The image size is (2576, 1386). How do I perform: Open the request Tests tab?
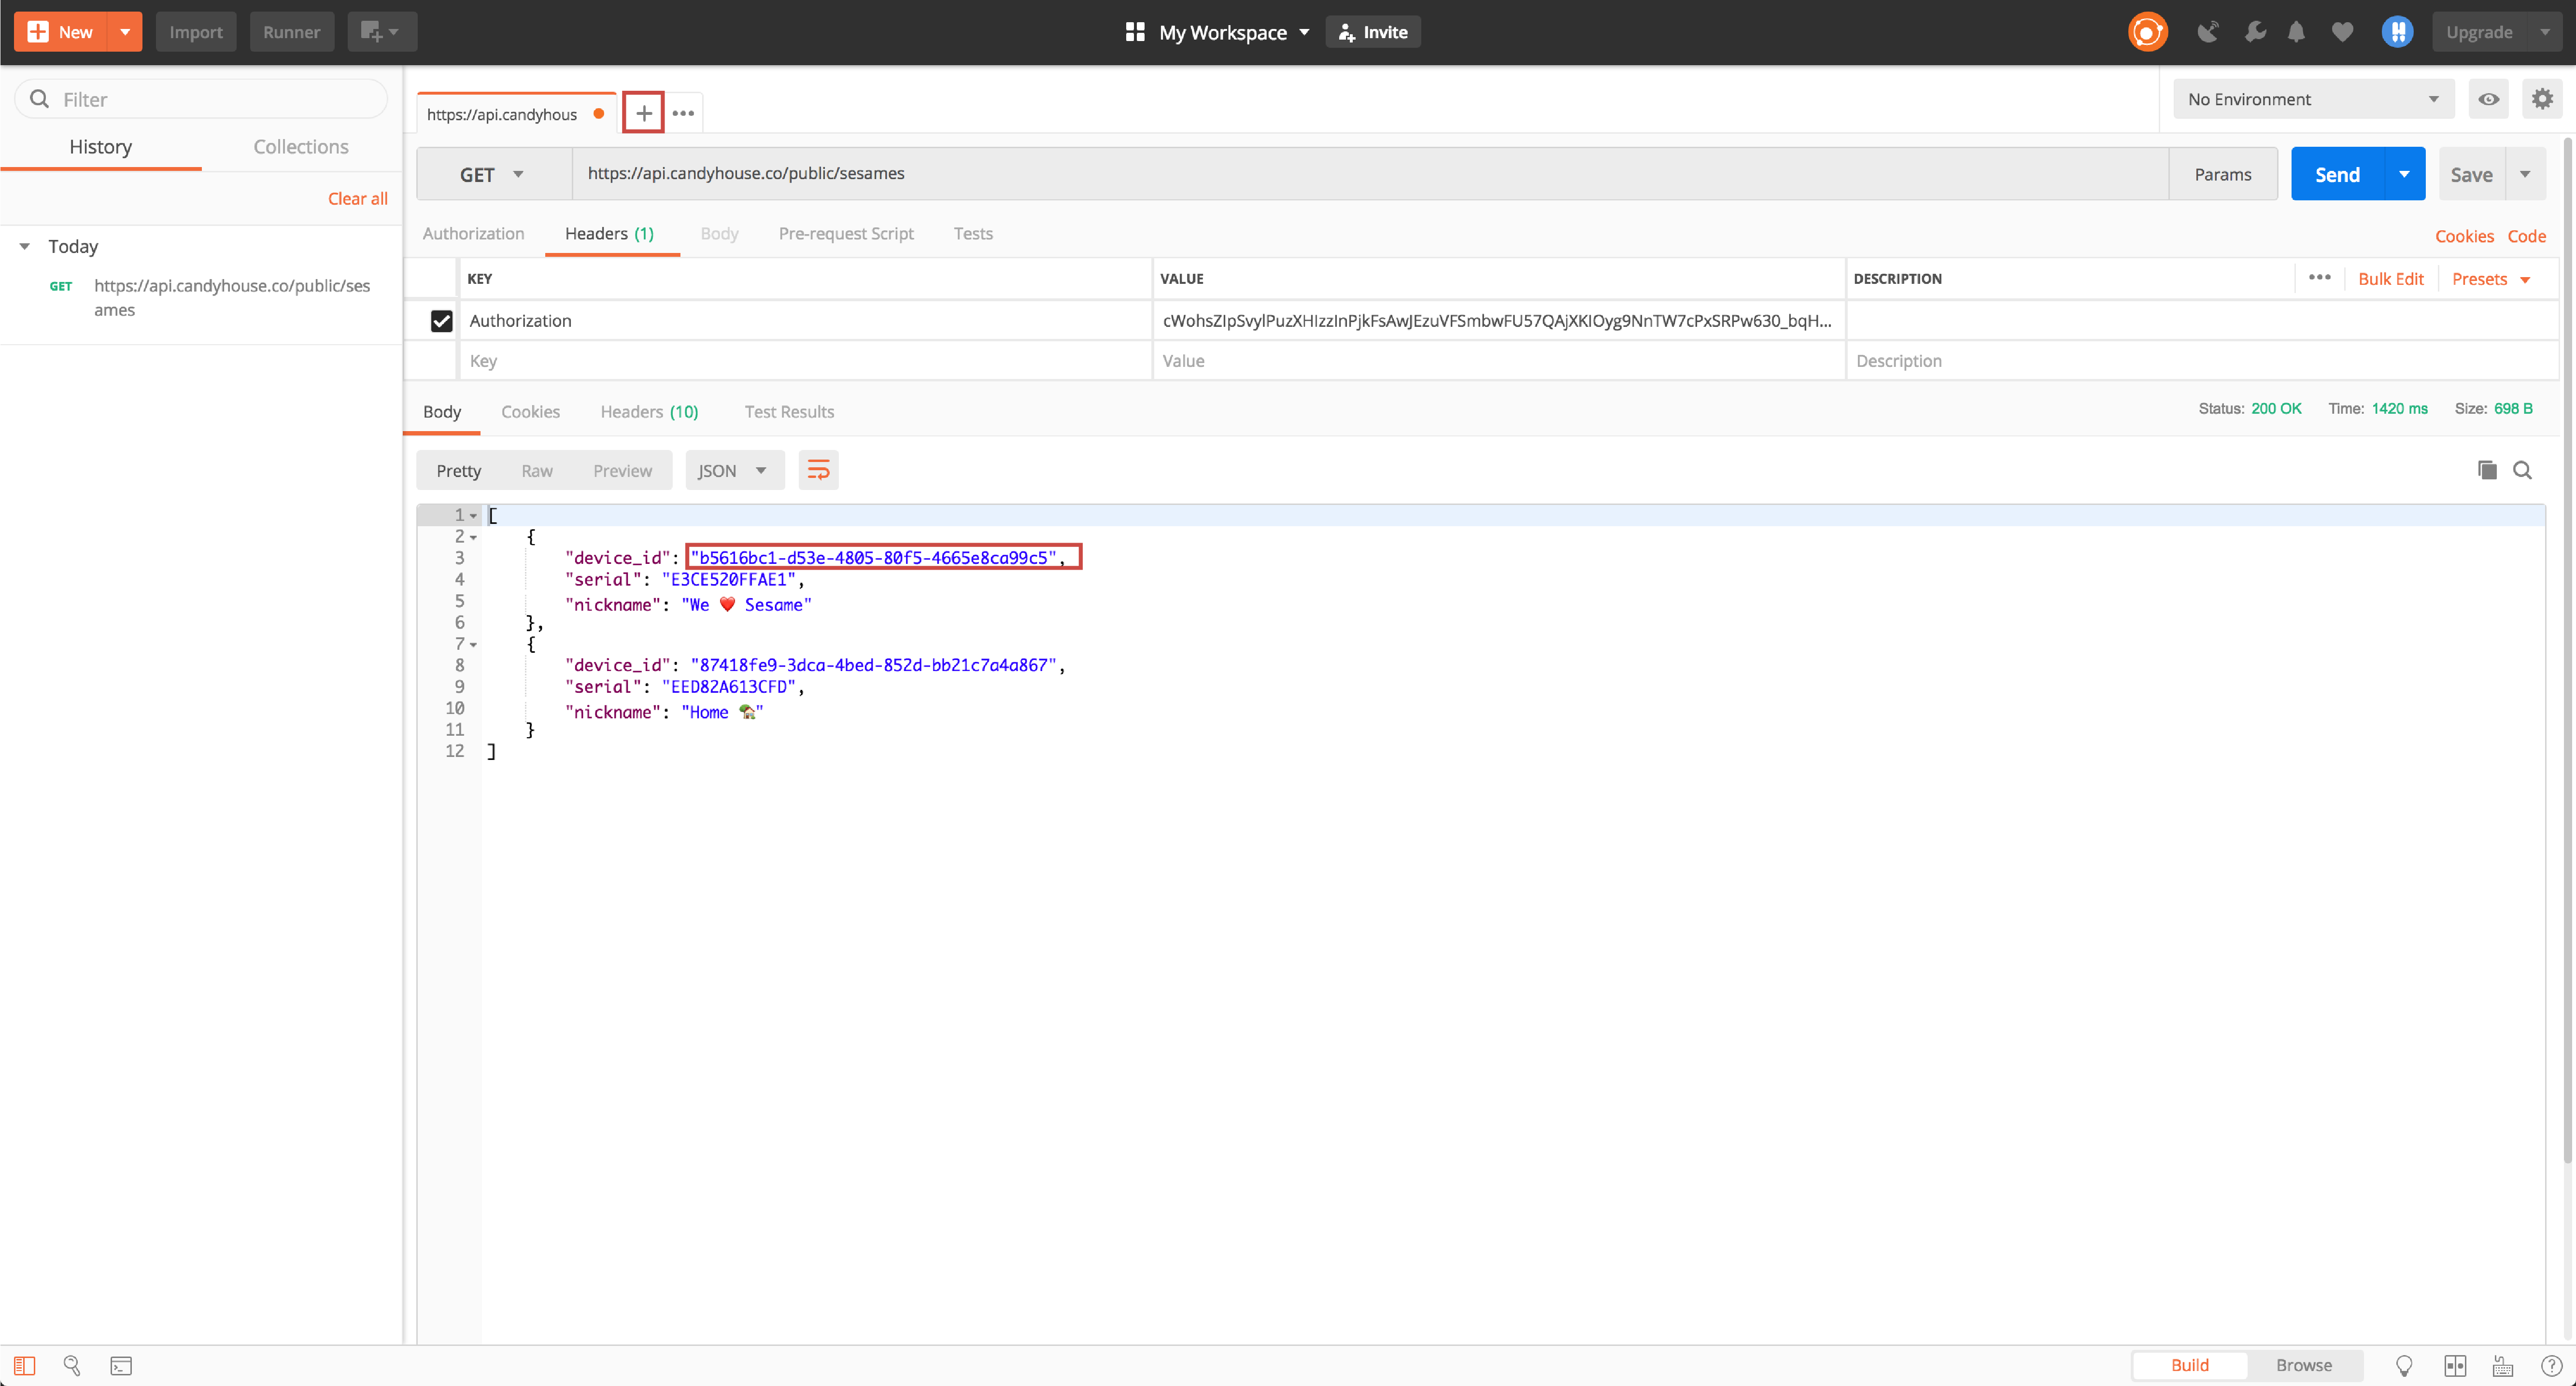pos(973,233)
